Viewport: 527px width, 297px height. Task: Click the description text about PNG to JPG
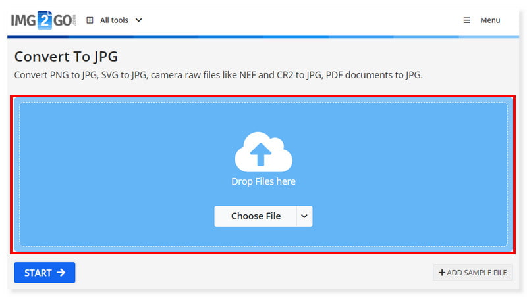(x=218, y=74)
